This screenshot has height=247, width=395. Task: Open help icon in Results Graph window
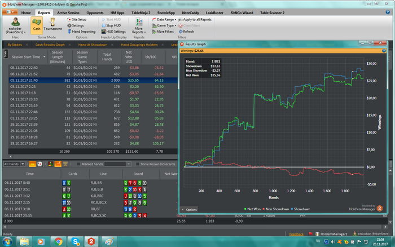(384, 51)
